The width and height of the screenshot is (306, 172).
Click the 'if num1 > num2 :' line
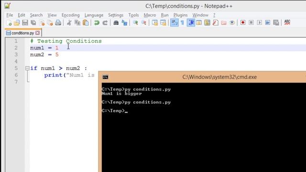pos(58,68)
